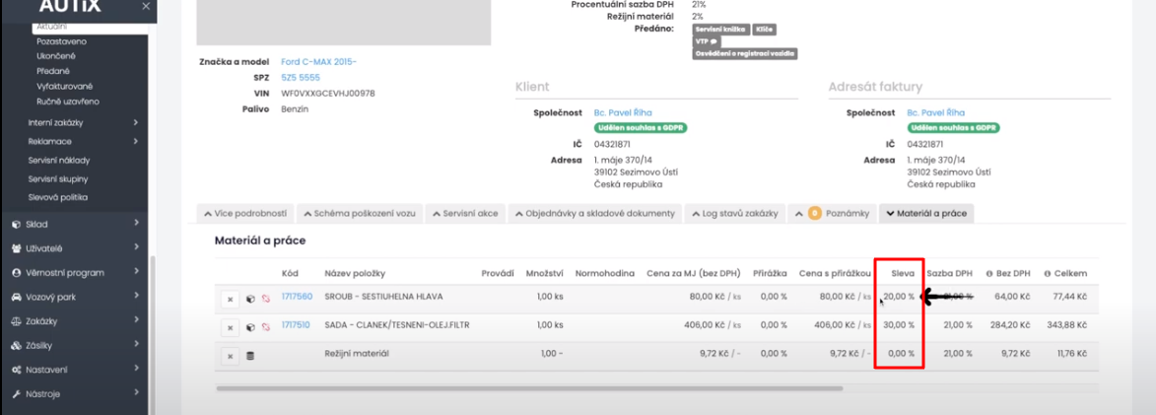Screen dimensions: 1156x415
Task: Remove the SADA - CLANEK row
Action: pyautogui.click(x=230, y=327)
